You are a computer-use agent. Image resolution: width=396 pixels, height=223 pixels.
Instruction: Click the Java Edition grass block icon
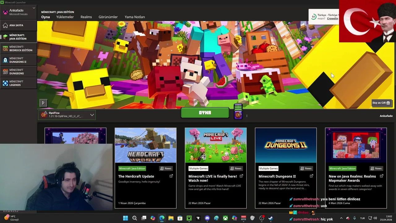click(x=5, y=37)
